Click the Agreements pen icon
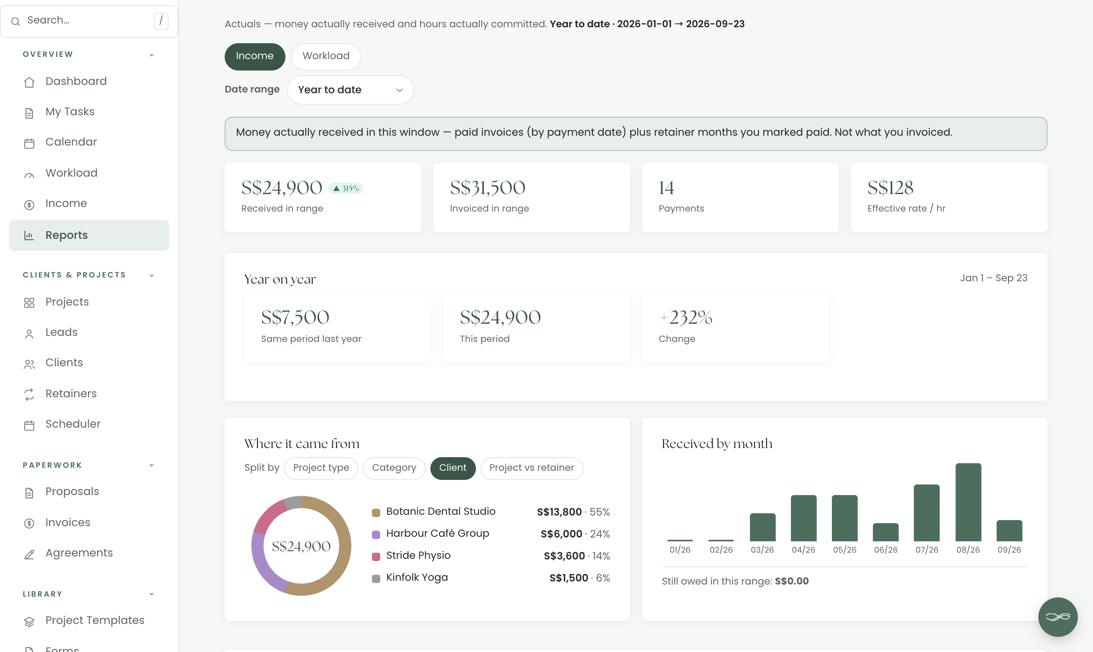 point(29,554)
